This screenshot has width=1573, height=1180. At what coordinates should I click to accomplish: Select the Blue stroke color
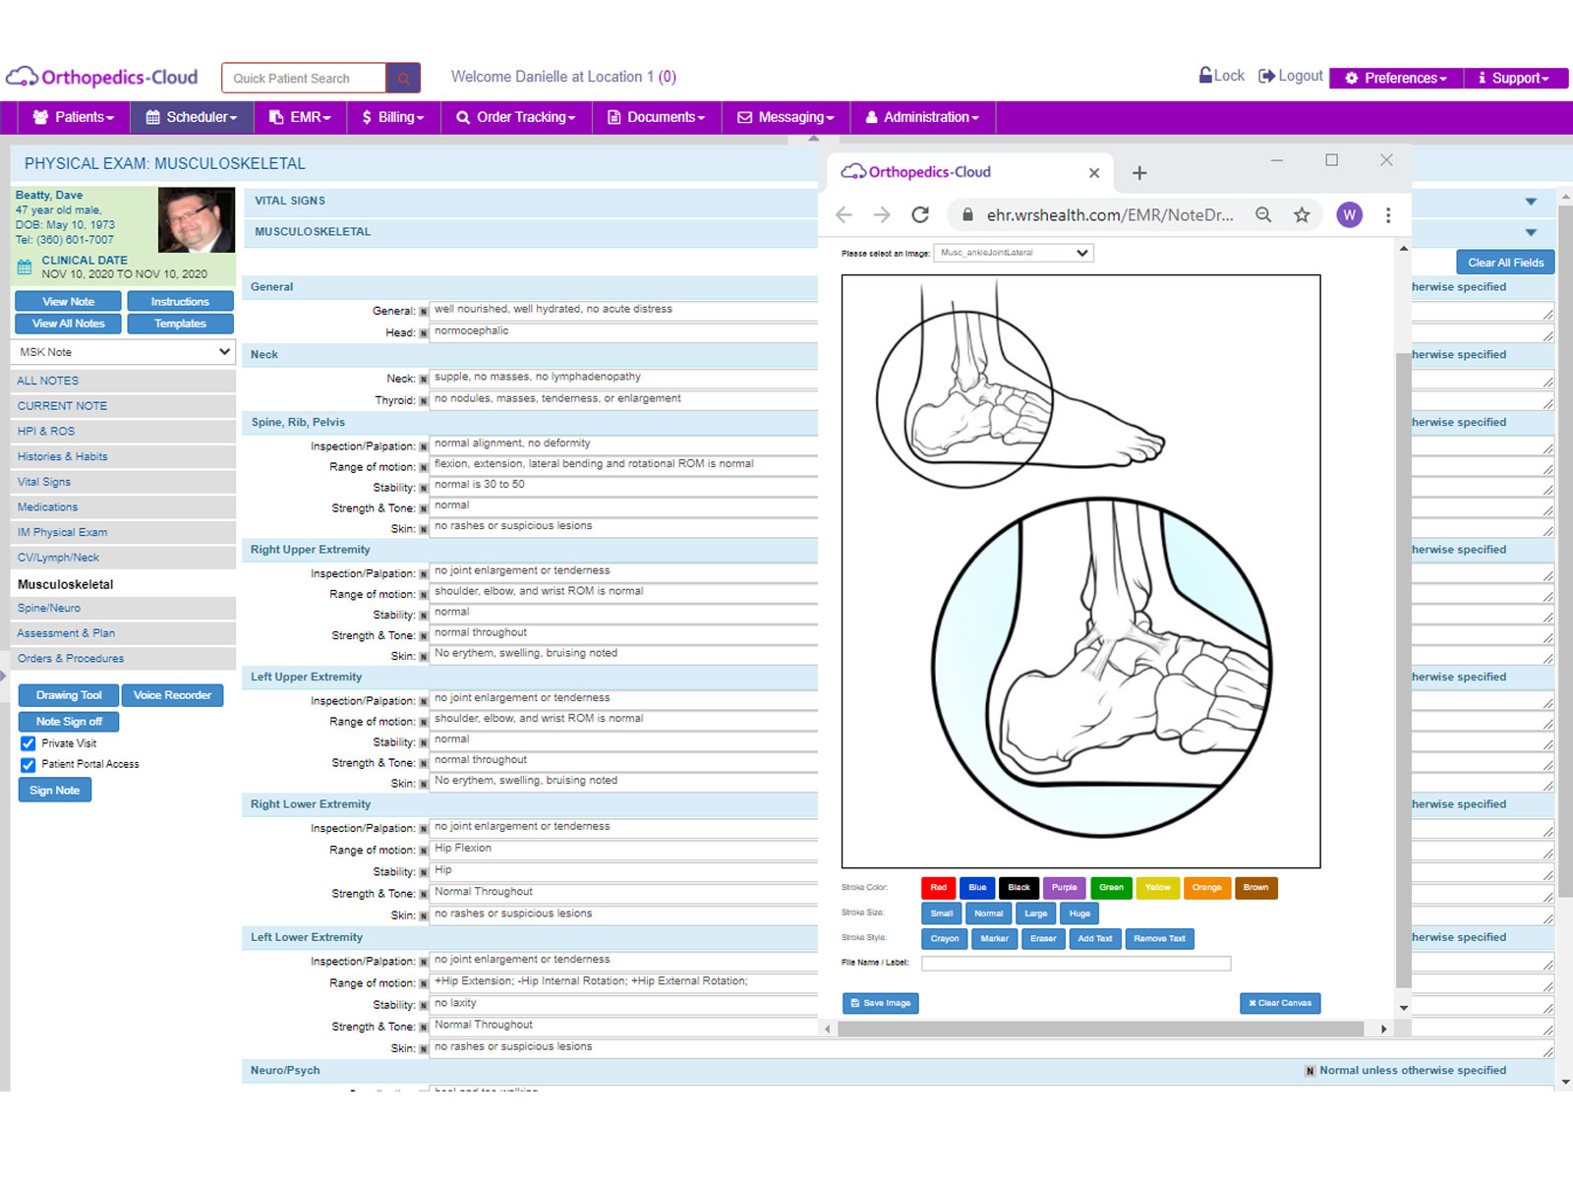click(x=977, y=888)
